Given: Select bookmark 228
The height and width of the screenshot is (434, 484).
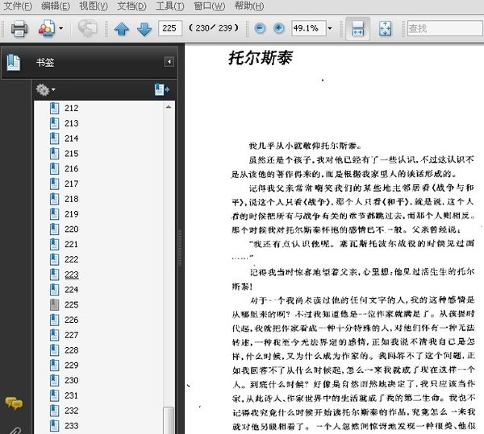Looking at the screenshot, I should pyautogui.click(x=72, y=350).
